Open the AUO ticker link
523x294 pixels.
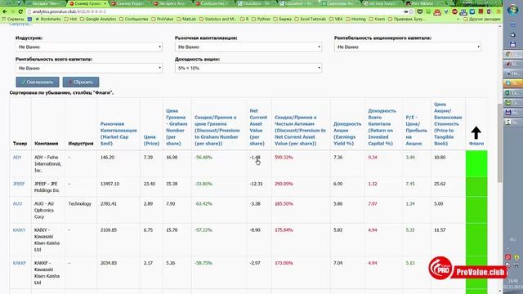(x=17, y=203)
